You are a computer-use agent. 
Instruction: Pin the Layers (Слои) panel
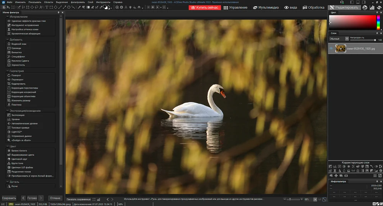(377, 33)
